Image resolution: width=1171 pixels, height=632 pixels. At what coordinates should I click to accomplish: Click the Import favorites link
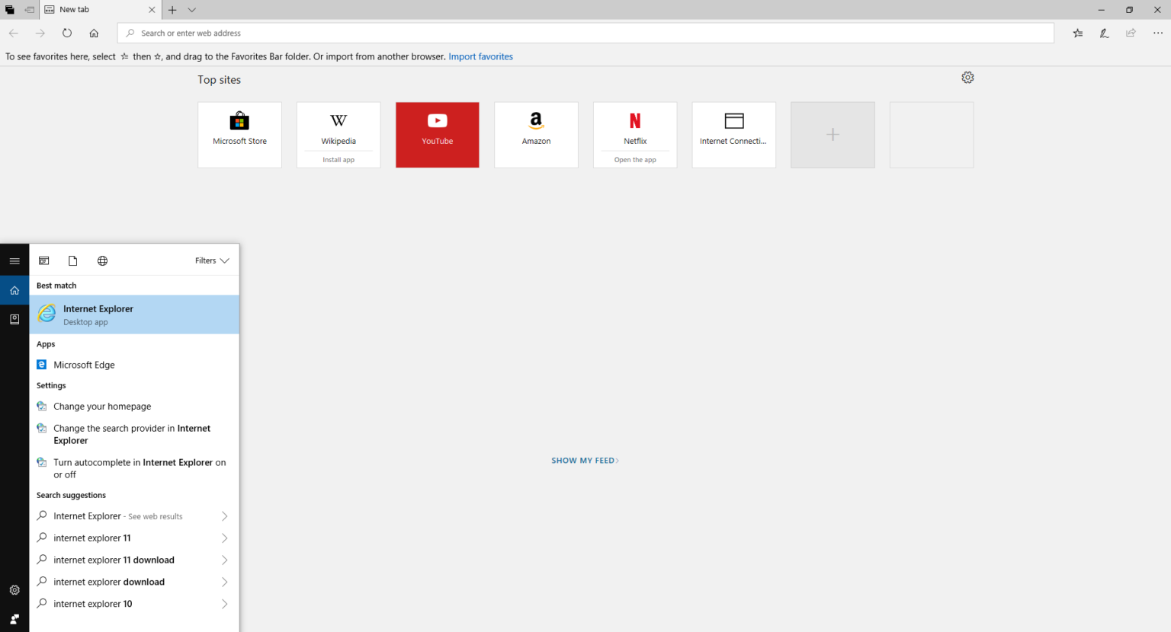click(x=480, y=56)
